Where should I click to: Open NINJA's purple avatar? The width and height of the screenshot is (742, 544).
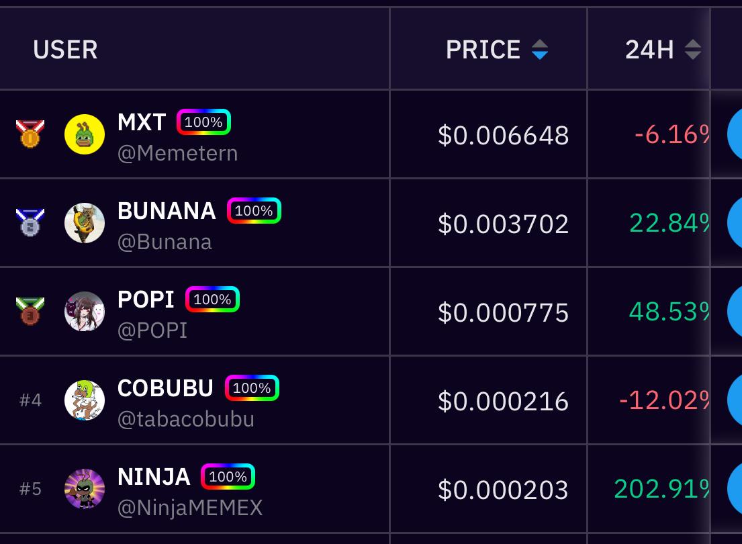pyautogui.click(x=85, y=489)
